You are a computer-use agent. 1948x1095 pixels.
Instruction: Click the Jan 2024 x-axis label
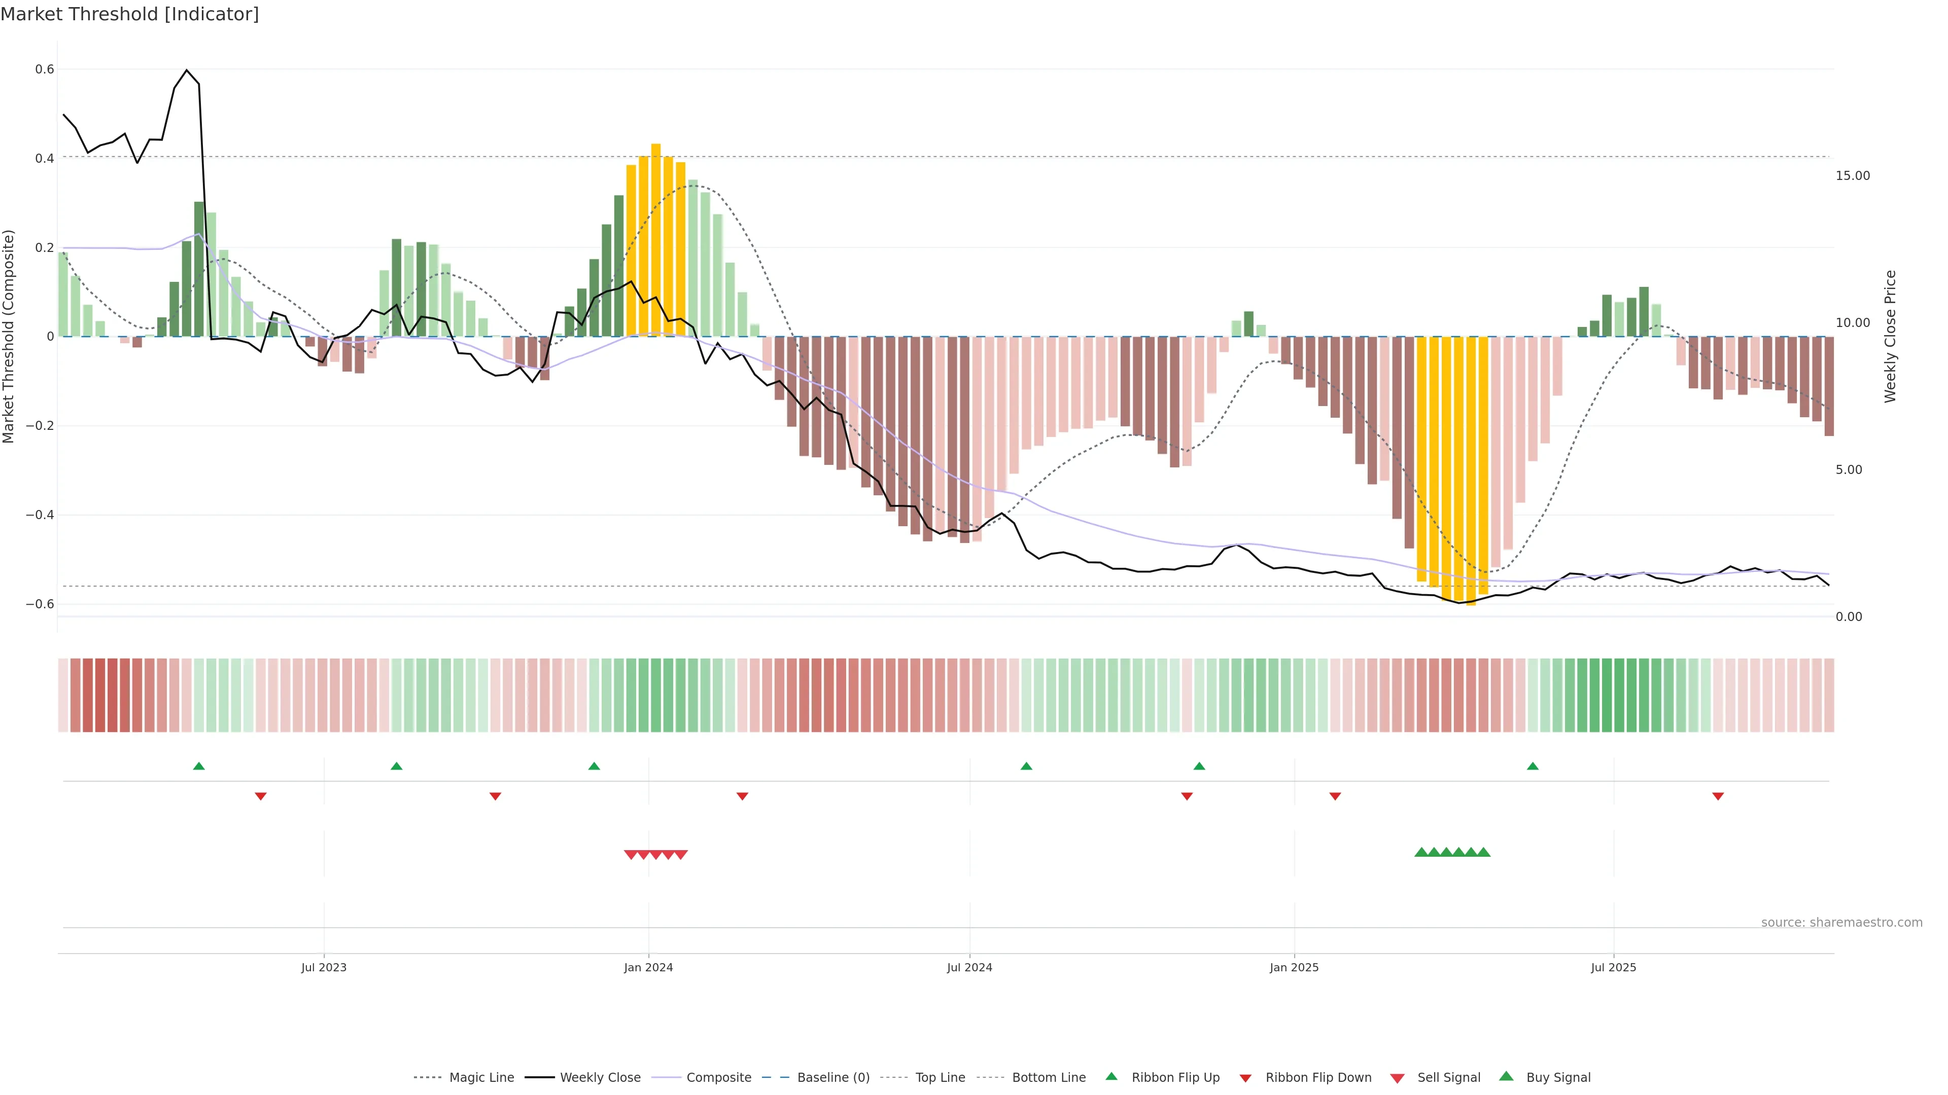(x=648, y=967)
